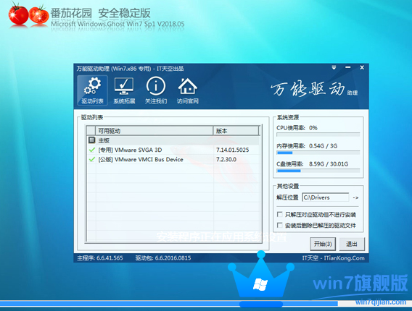Viewport: 412px width, 311px height.
Task: Click the 主程序: 6.6.41.565 status text
Action: [x=100, y=258]
